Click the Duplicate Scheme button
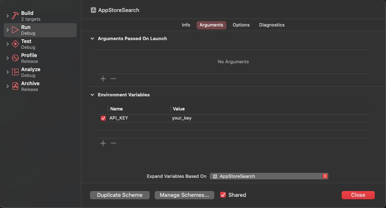The height and width of the screenshot is (208, 386). pos(119,195)
